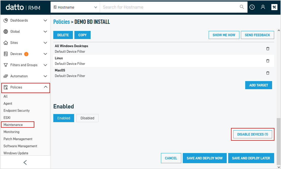The image size is (281, 169).
Task: Open the Dashboards section icon
Action: coord(6,20)
